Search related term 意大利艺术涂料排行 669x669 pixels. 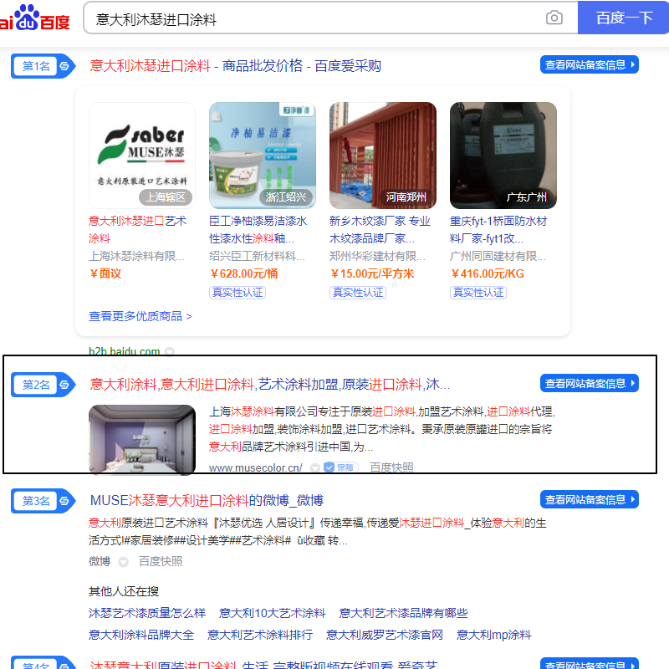(x=260, y=635)
